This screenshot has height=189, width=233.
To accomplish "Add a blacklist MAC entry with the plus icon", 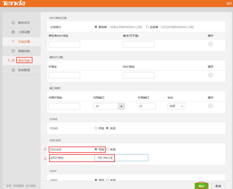I will click(x=211, y=44).
